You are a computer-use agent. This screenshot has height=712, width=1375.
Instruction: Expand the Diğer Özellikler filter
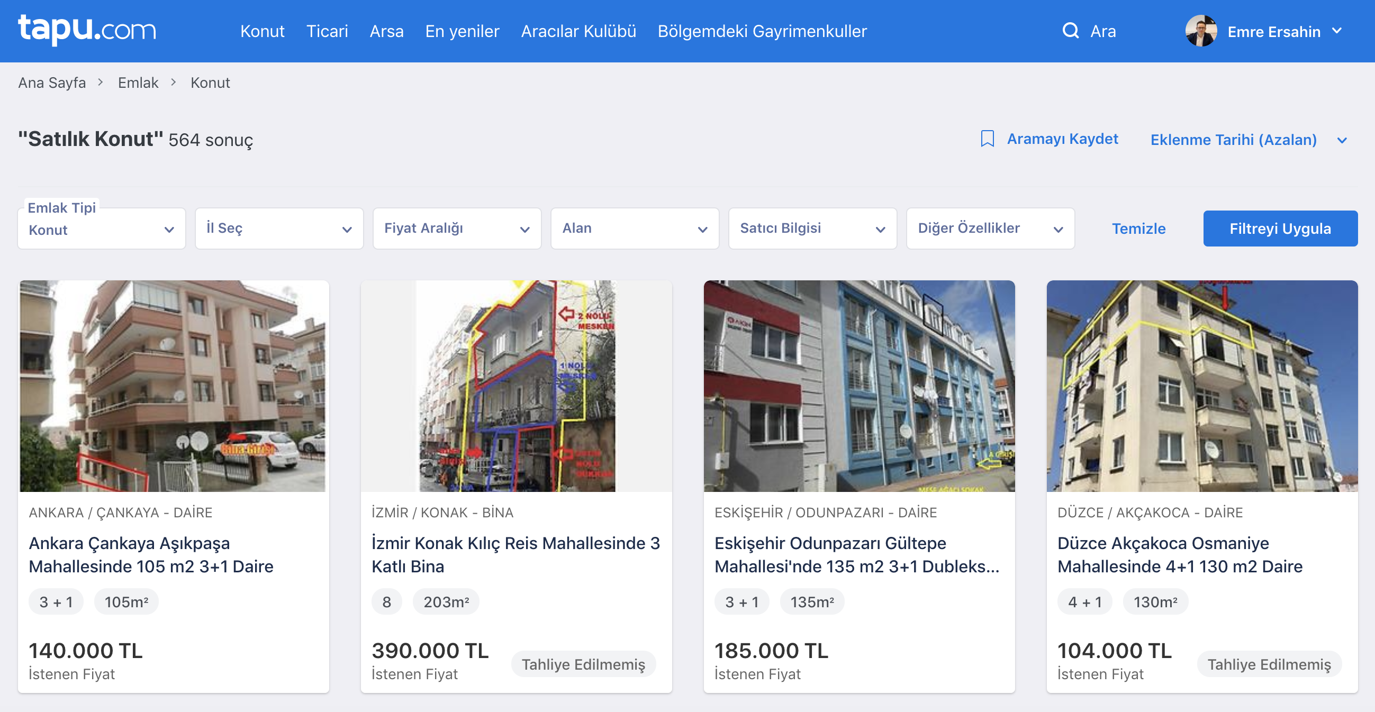tap(990, 229)
